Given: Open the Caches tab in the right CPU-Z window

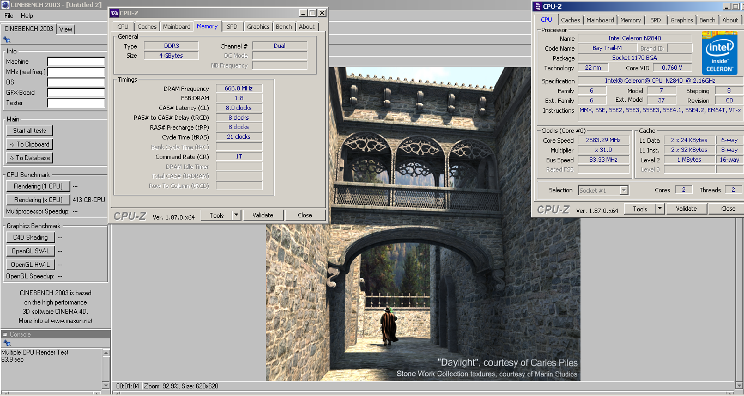Looking at the screenshot, I should click(571, 20).
